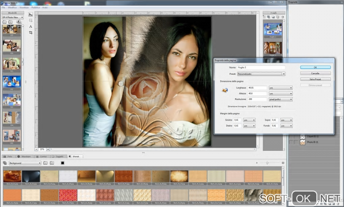Click the black background color swatch
Screen dimensions: 344x207
[x=62, y=163]
